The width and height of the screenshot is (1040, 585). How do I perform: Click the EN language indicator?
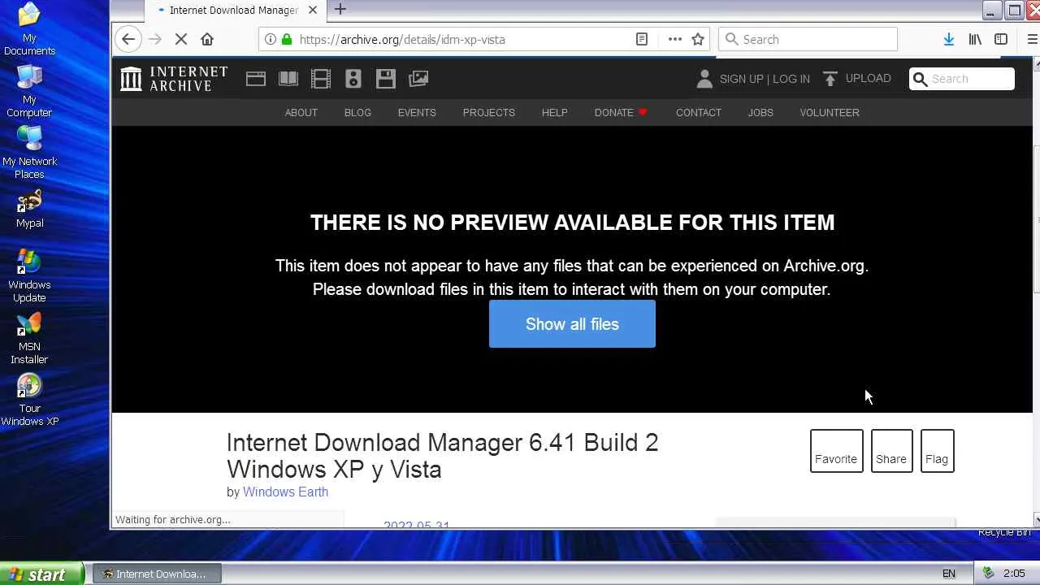point(948,574)
